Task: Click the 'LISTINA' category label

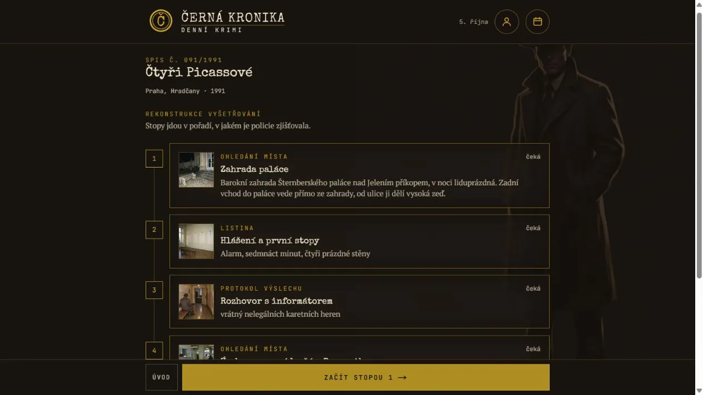Action: coord(237,228)
